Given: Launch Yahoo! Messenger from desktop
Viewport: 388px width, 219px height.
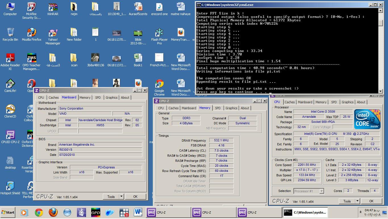Looking at the screenshot, I should point(53,36).
